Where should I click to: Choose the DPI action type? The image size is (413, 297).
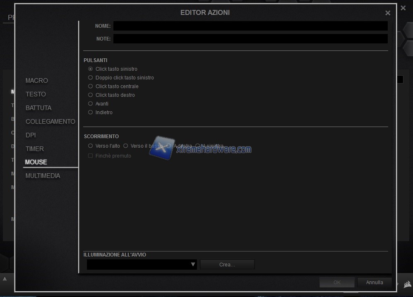point(31,135)
